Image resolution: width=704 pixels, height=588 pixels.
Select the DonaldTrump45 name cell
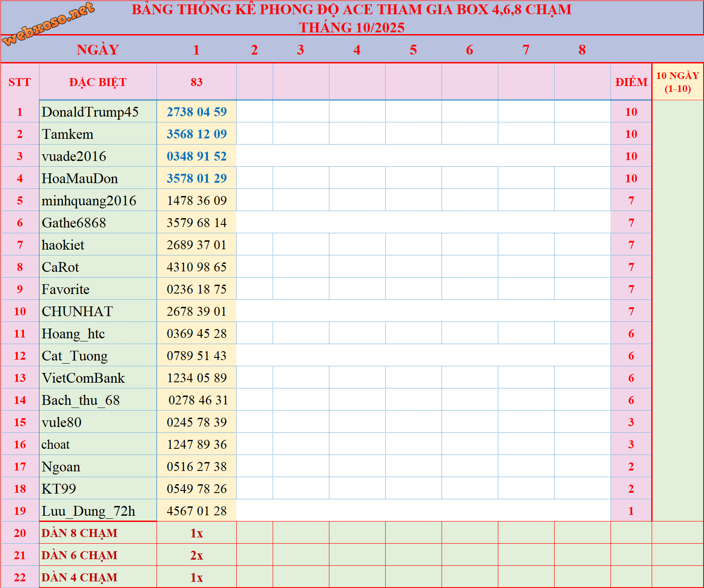pyautogui.click(x=90, y=112)
